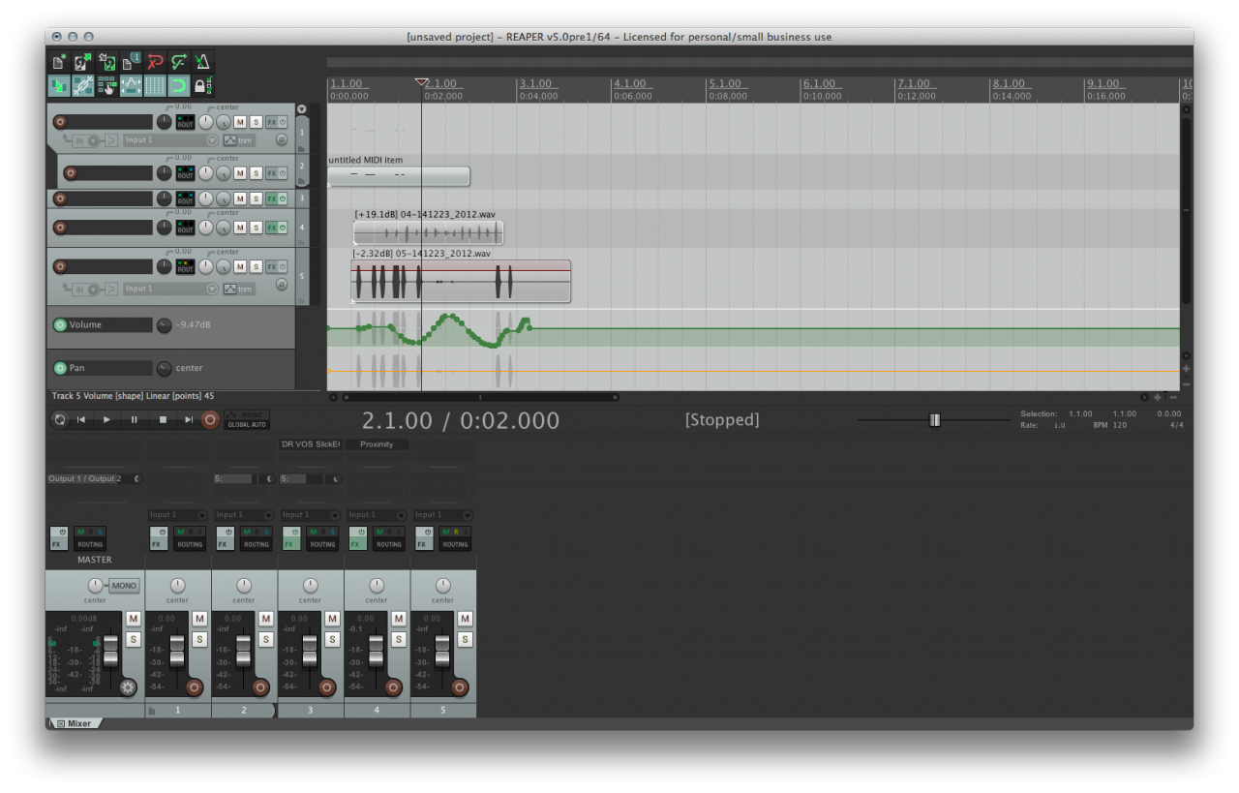The image size is (1239, 793).
Task: Open Input 1 dropdown on mixer channel 2
Action: [x=244, y=515]
